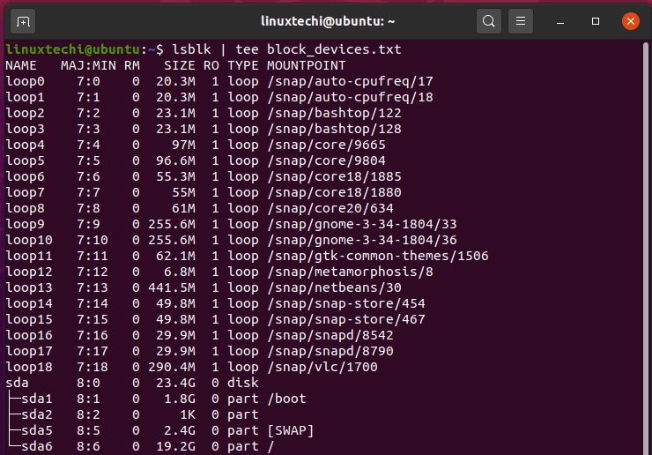Click the path /snap/metamorphosis/8

pyautogui.click(x=350, y=272)
